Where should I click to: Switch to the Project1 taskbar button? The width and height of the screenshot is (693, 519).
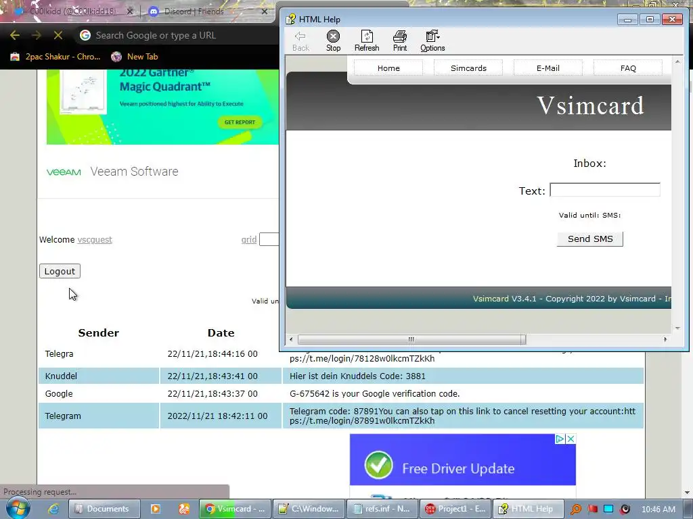pyautogui.click(x=455, y=509)
